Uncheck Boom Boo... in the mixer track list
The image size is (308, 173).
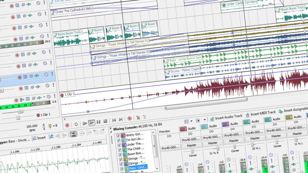121,154
